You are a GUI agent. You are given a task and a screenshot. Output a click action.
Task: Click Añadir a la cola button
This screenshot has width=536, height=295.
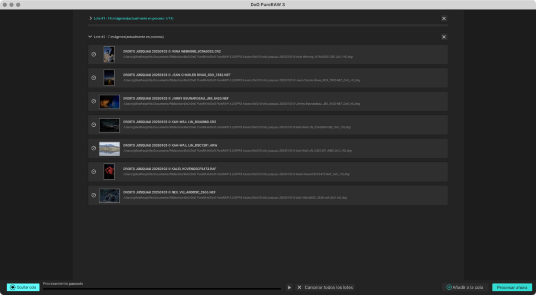465,288
